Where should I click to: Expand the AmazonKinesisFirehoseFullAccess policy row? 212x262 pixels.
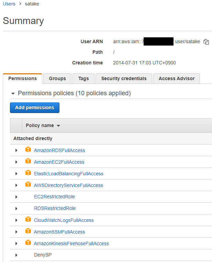[16, 244]
